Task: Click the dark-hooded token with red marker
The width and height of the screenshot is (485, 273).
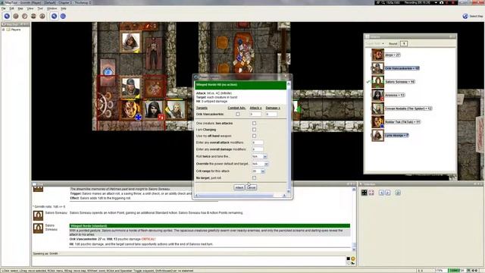Action: (153, 110)
